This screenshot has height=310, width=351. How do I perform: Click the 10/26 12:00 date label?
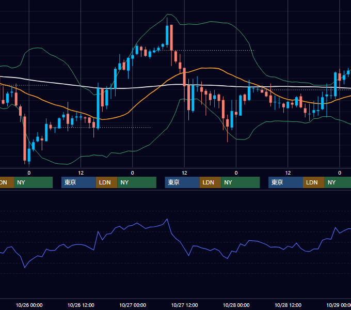81,305
